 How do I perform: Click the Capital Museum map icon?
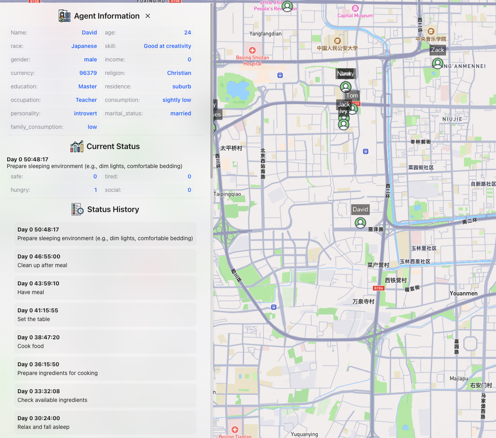(355, 8)
